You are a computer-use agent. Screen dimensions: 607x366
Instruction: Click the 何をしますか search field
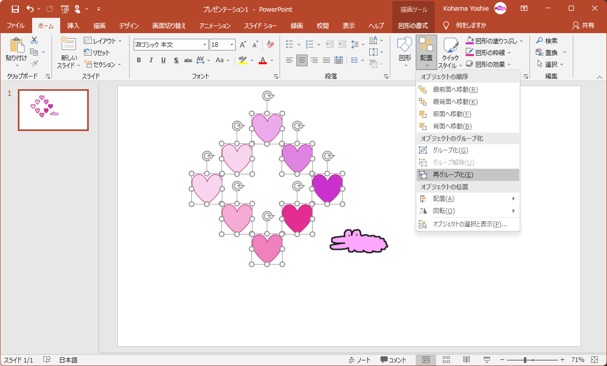471,25
